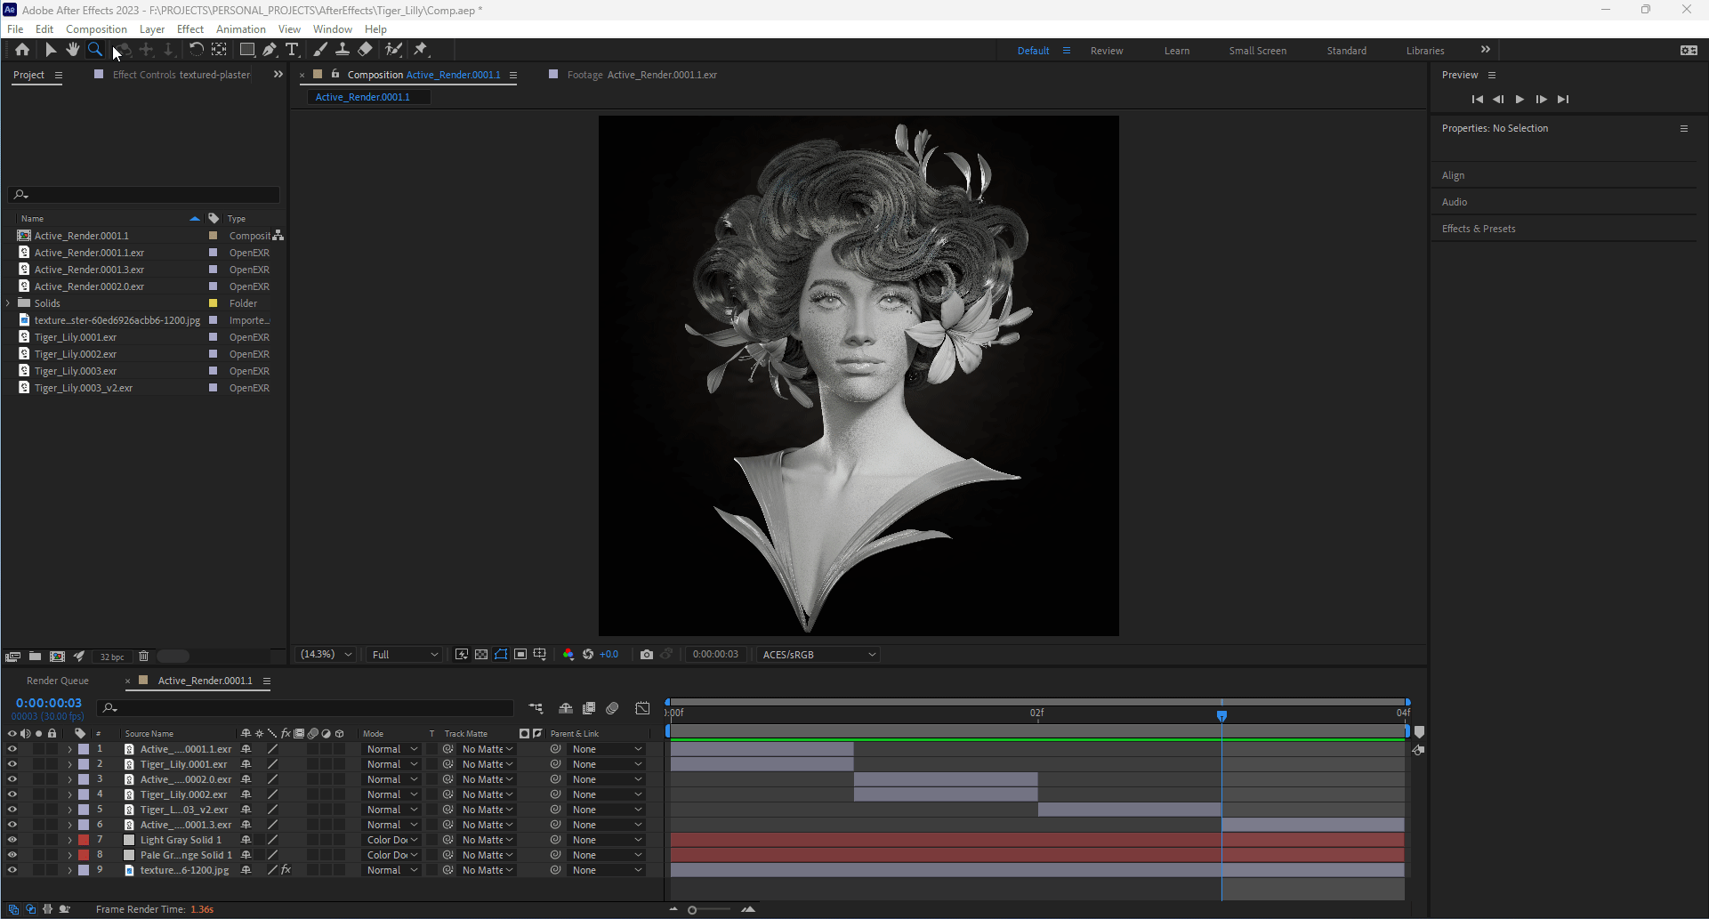
Task: Pick the Rotation tool
Action: pyautogui.click(x=196, y=50)
